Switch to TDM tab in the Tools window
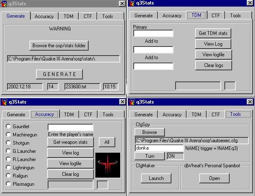Screen dimensions: 255x196 point(196,115)
